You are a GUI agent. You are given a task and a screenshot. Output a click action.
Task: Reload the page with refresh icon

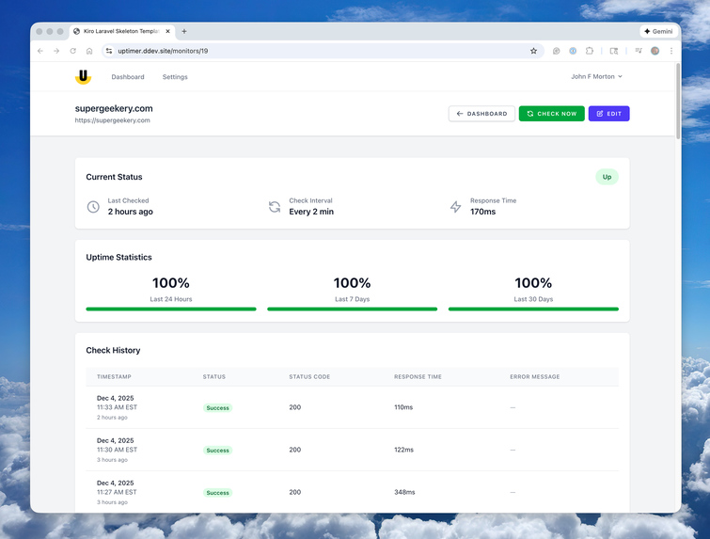[x=73, y=51]
